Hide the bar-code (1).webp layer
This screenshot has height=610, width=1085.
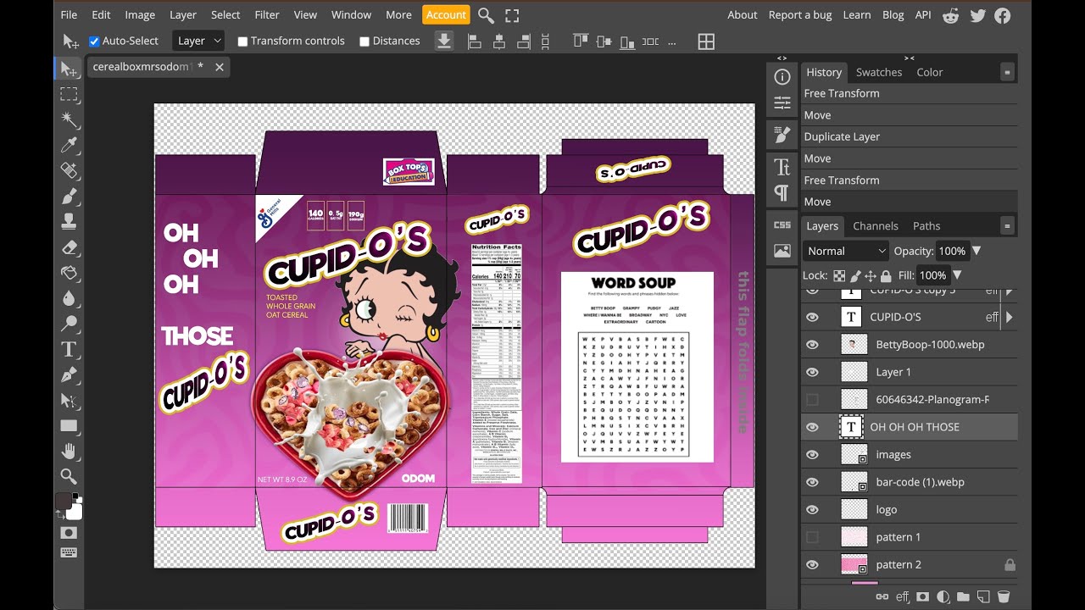tap(812, 482)
